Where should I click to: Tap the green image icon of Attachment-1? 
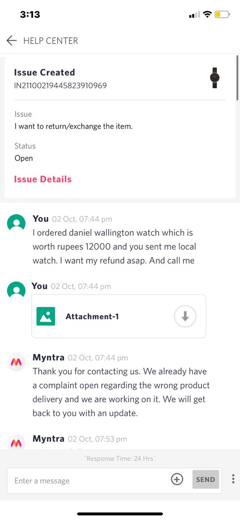[x=45, y=316]
